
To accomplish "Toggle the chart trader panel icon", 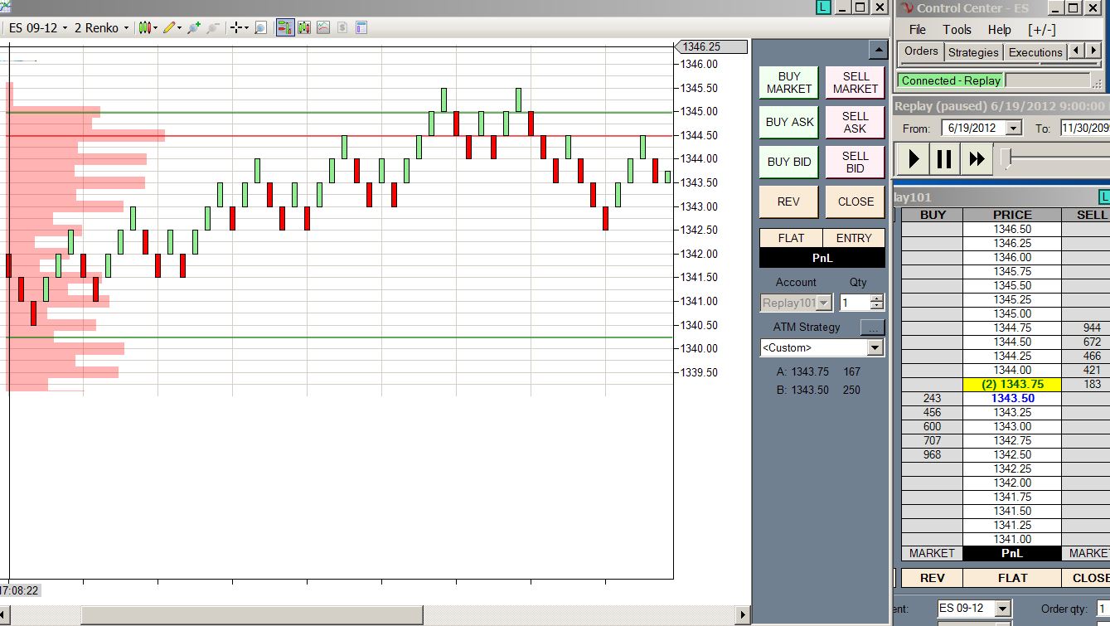I will tap(285, 27).
